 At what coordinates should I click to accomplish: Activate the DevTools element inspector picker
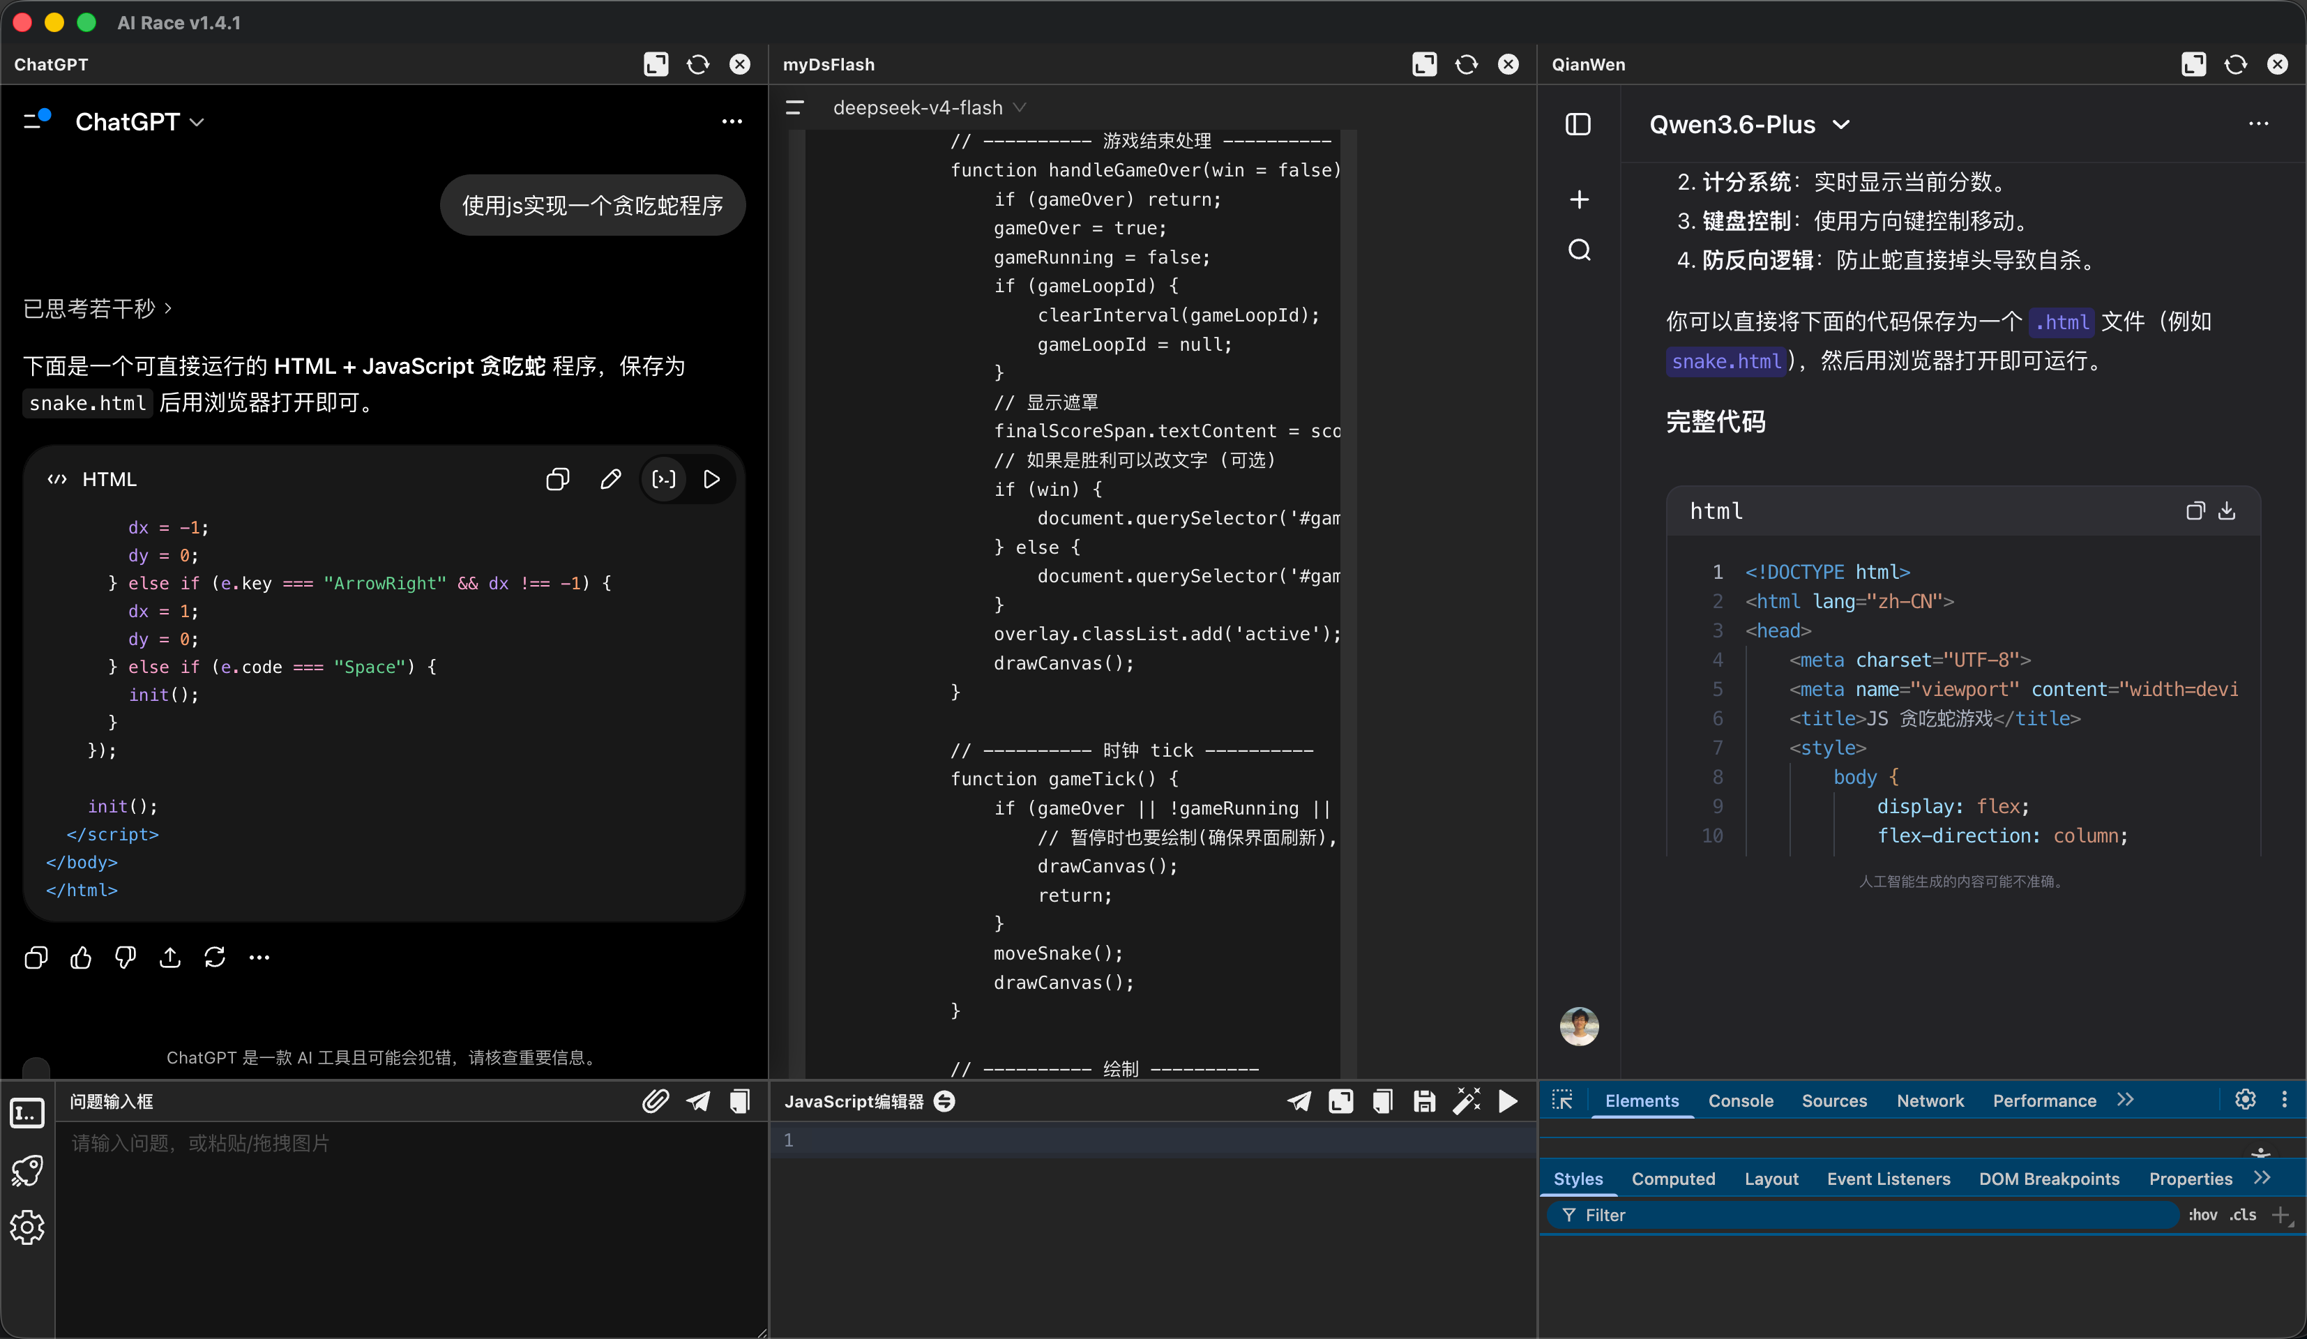click(1561, 1100)
